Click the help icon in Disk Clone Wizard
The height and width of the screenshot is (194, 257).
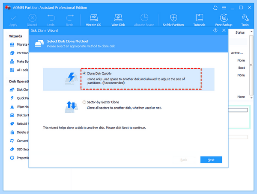pyautogui.click(x=215, y=30)
